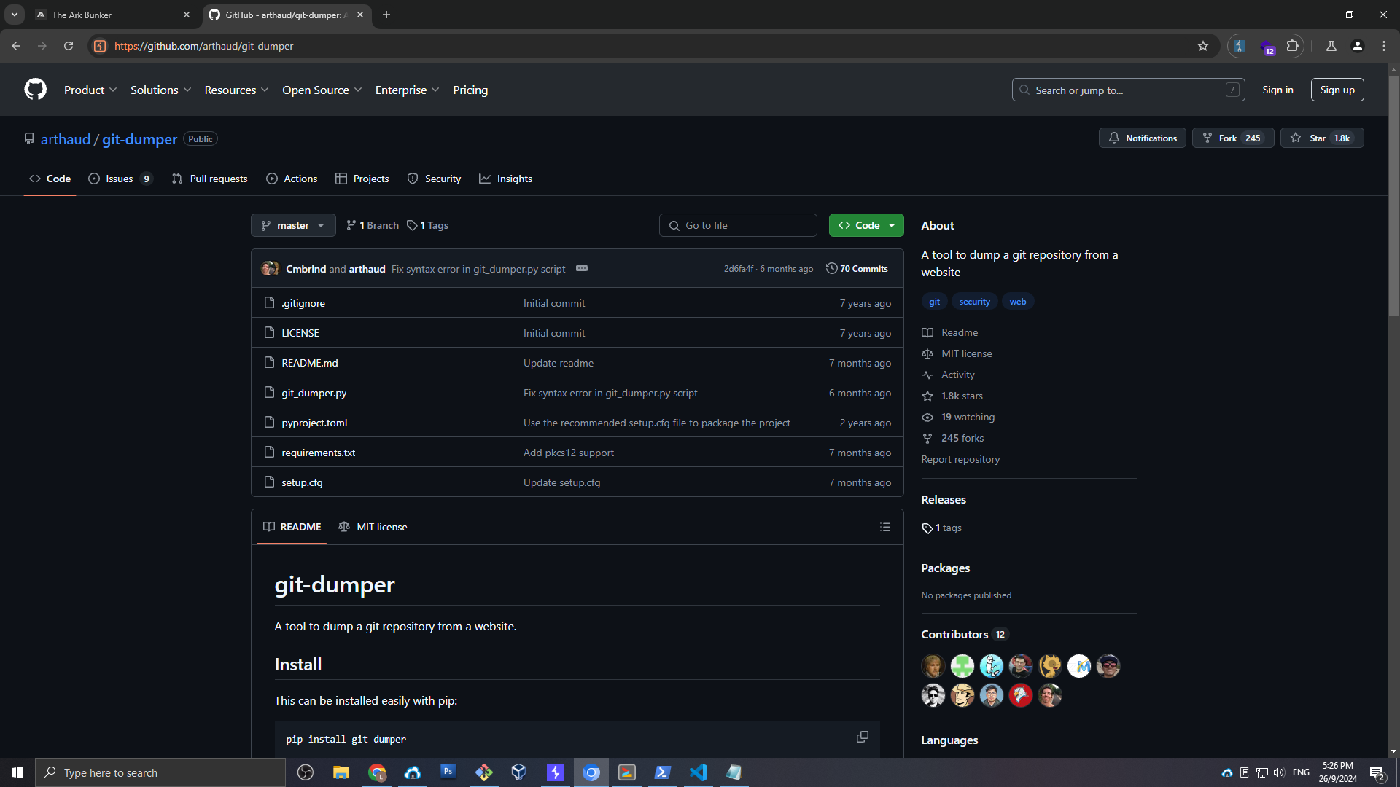Screen dimensions: 1400x787
Task: Open the browser extensions puzzle icon
Action: [1292, 46]
